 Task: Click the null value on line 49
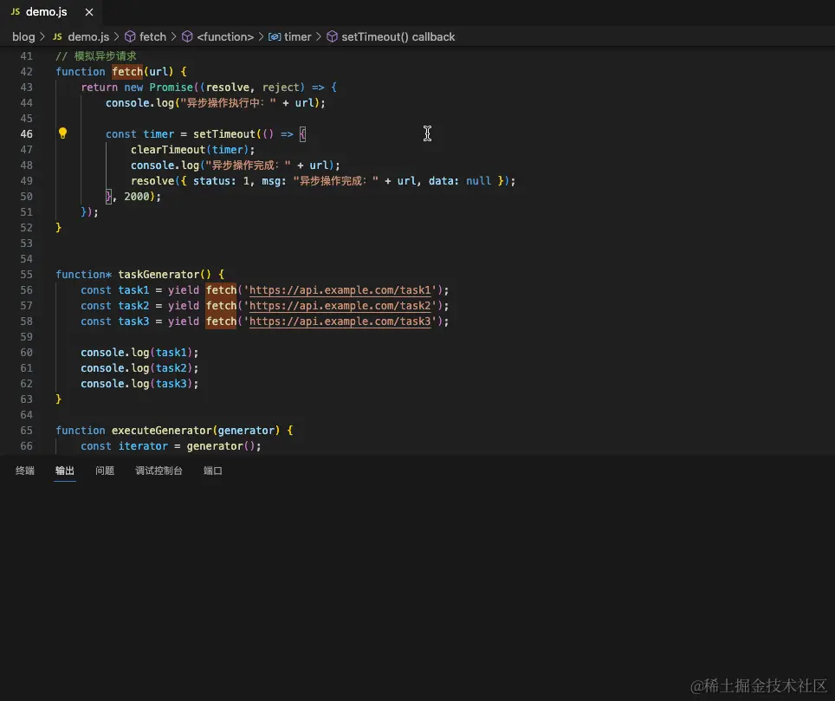pyautogui.click(x=479, y=181)
